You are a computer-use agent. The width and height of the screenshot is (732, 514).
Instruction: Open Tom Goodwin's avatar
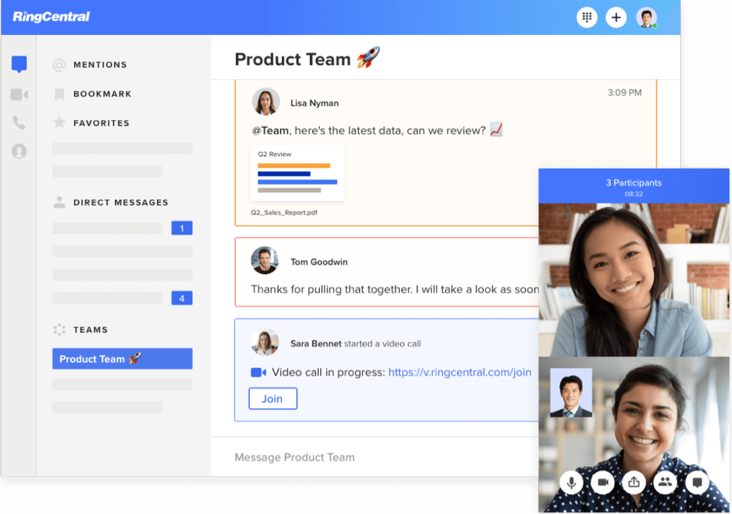point(265,260)
